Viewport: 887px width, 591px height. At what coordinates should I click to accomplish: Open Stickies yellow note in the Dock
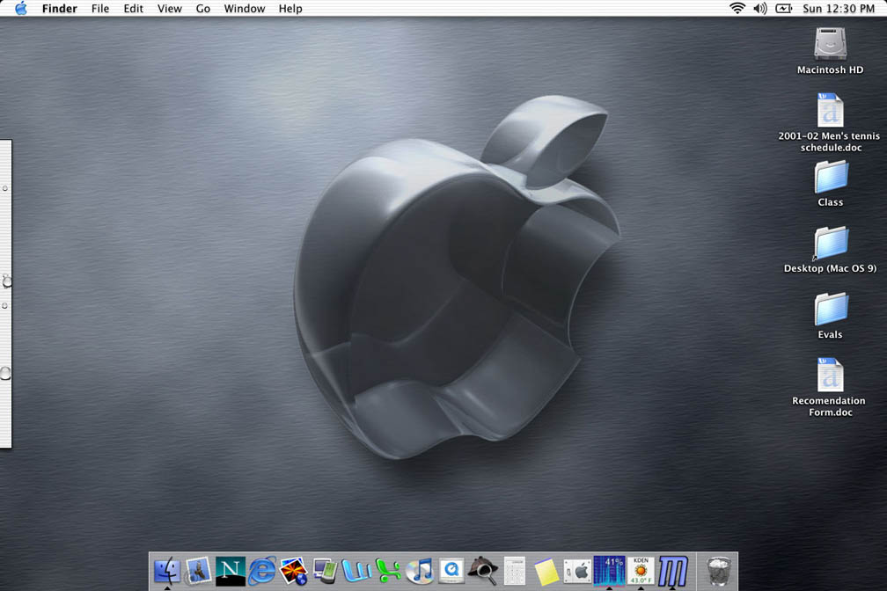(x=546, y=571)
